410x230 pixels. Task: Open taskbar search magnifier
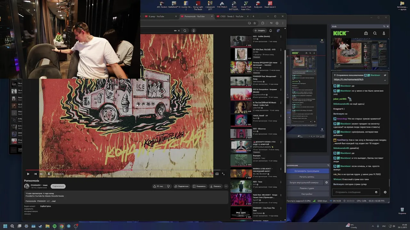[x=12, y=226]
